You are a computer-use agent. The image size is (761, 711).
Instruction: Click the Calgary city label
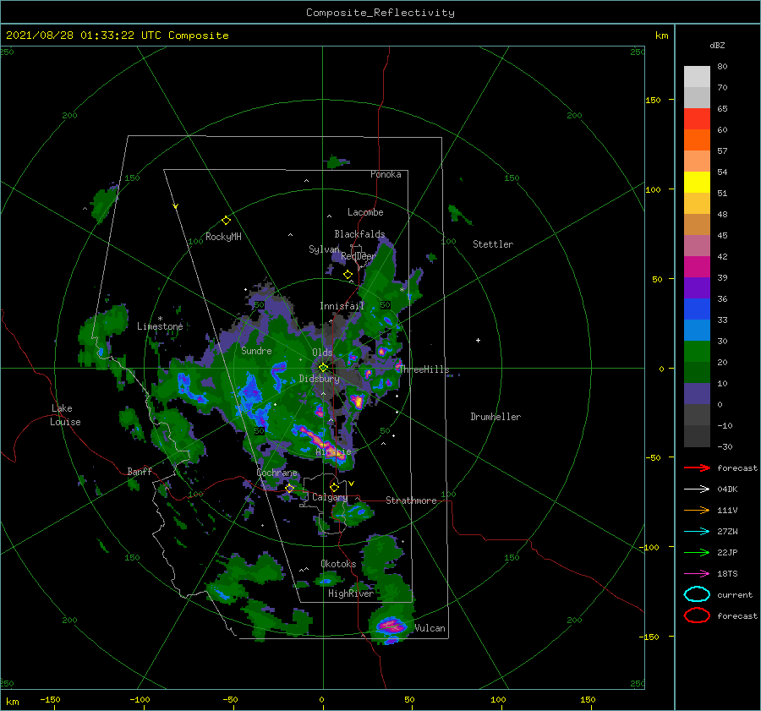tap(330, 497)
